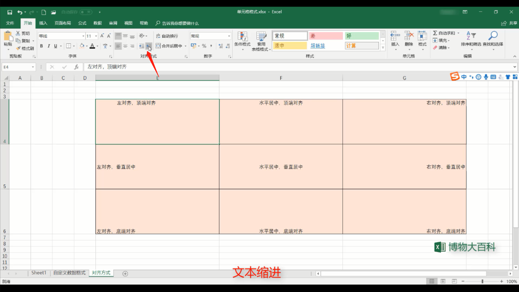Screen dimensions: 519x292
Task: Decrease font size with small A icon
Action: point(109,36)
